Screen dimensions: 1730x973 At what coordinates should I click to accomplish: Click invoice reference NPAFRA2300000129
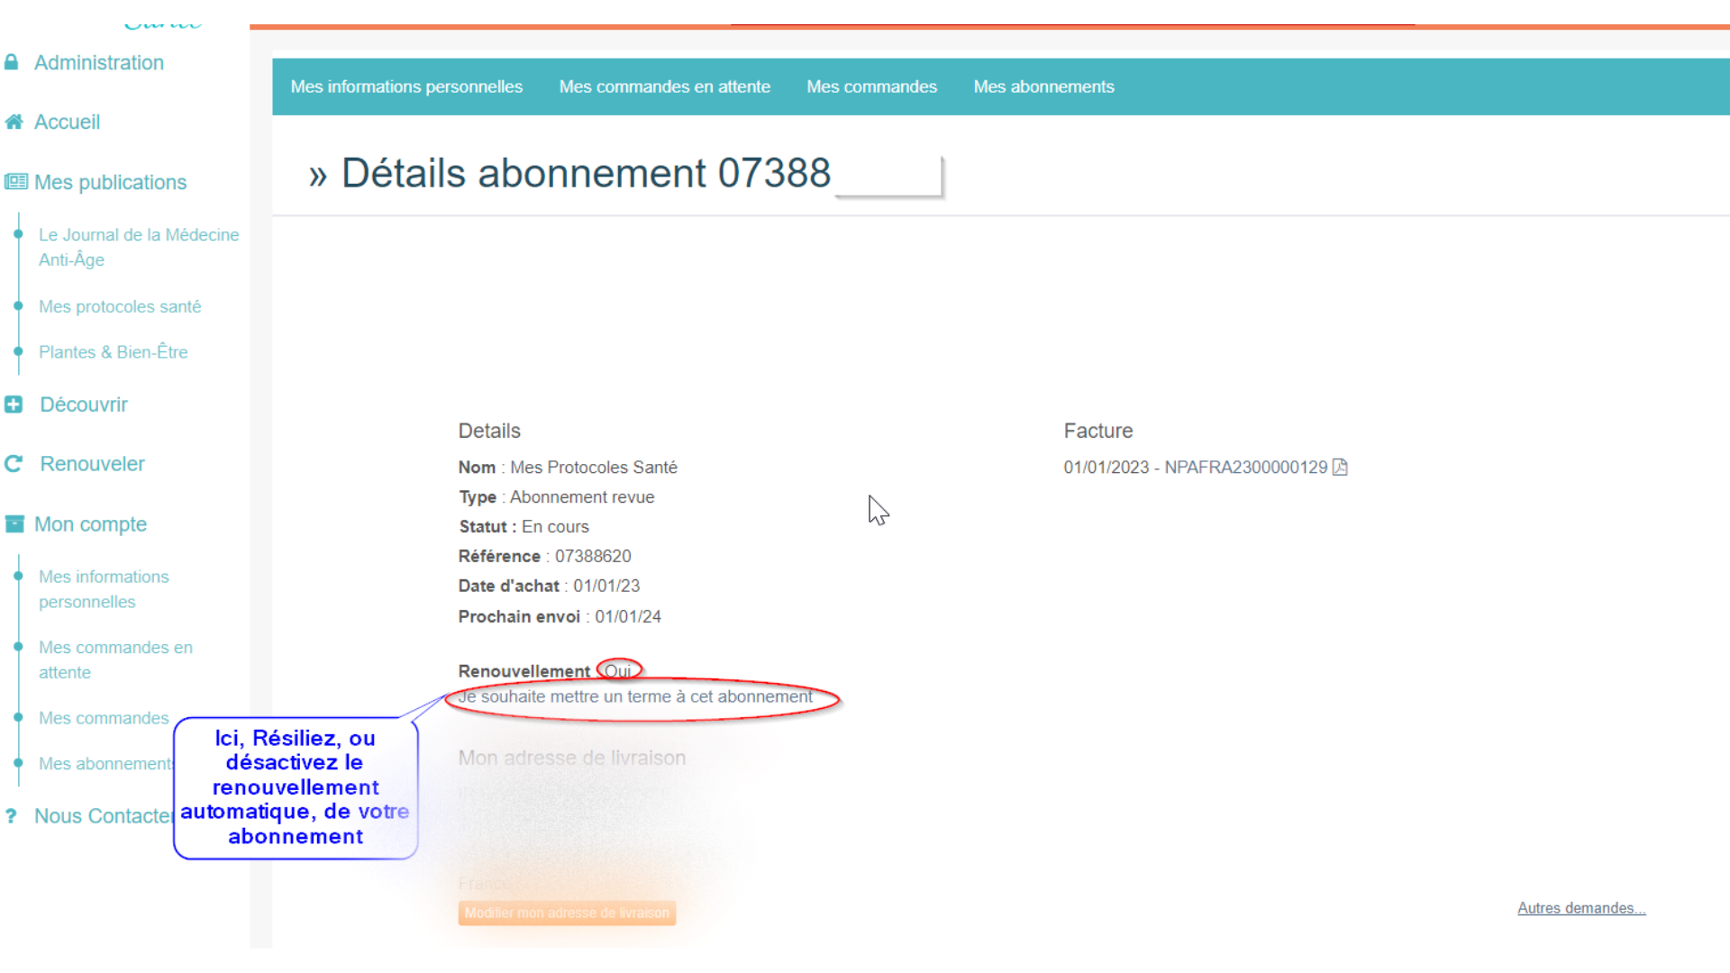tap(1245, 467)
